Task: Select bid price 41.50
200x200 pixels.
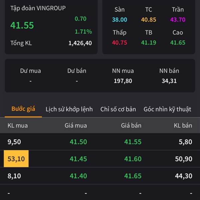Action: pos(78,142)
